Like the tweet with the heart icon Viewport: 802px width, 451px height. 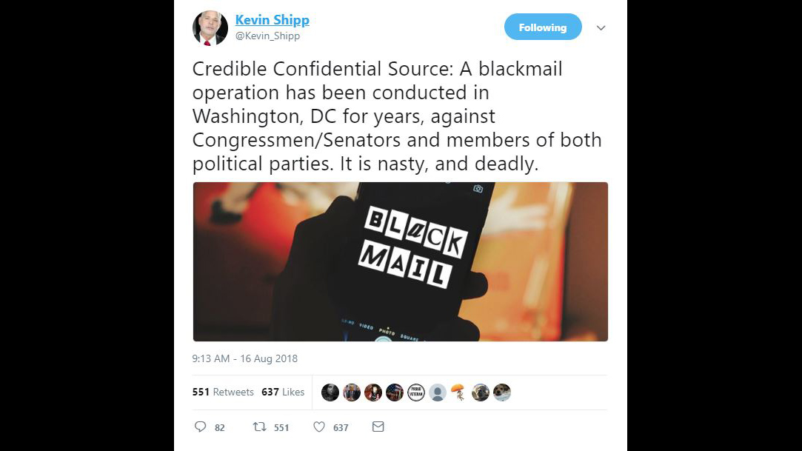click(x=319, y=427)
